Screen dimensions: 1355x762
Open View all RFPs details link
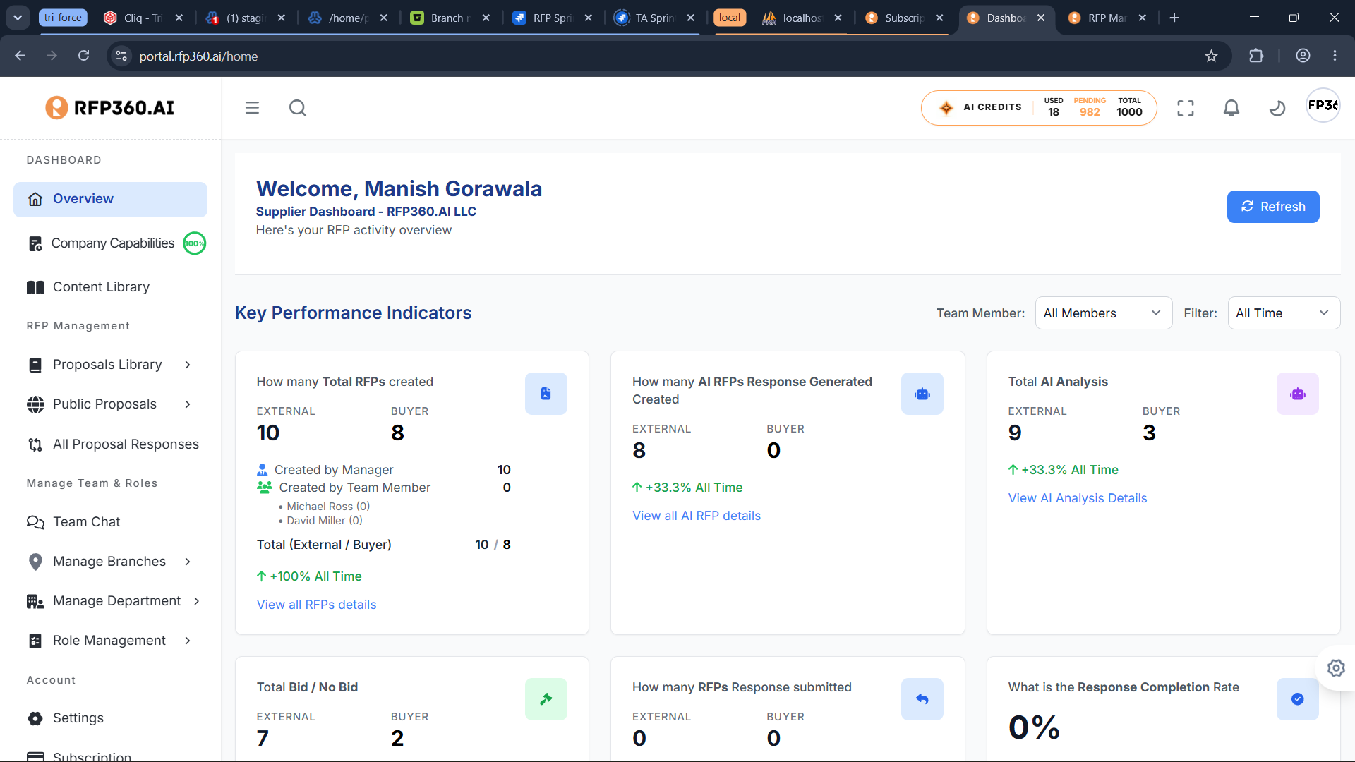(316, 605)
